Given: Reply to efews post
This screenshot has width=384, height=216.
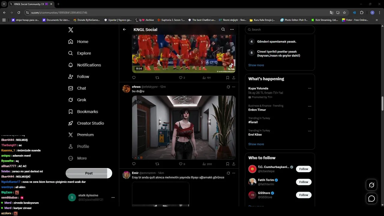Looking at the screenshot, I should coord(134,164).
